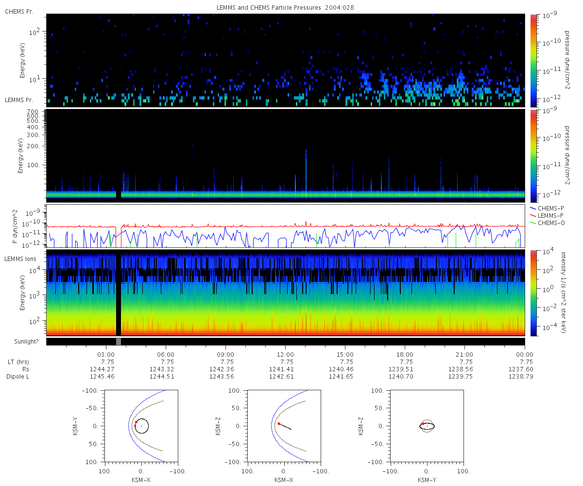Click the blue bow shock curve in middle plot
Image resolution: width=583 pixels, height=486 pixels.
click(270, 426)
